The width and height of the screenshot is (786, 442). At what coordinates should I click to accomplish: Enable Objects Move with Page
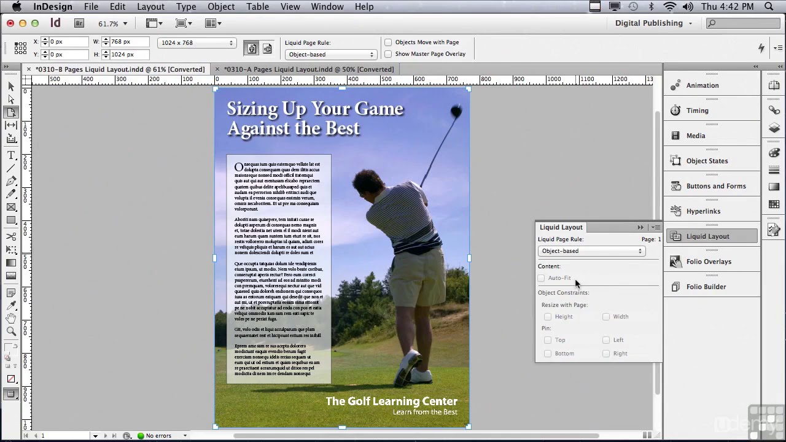pyautogui.click(x=388, y=42)
